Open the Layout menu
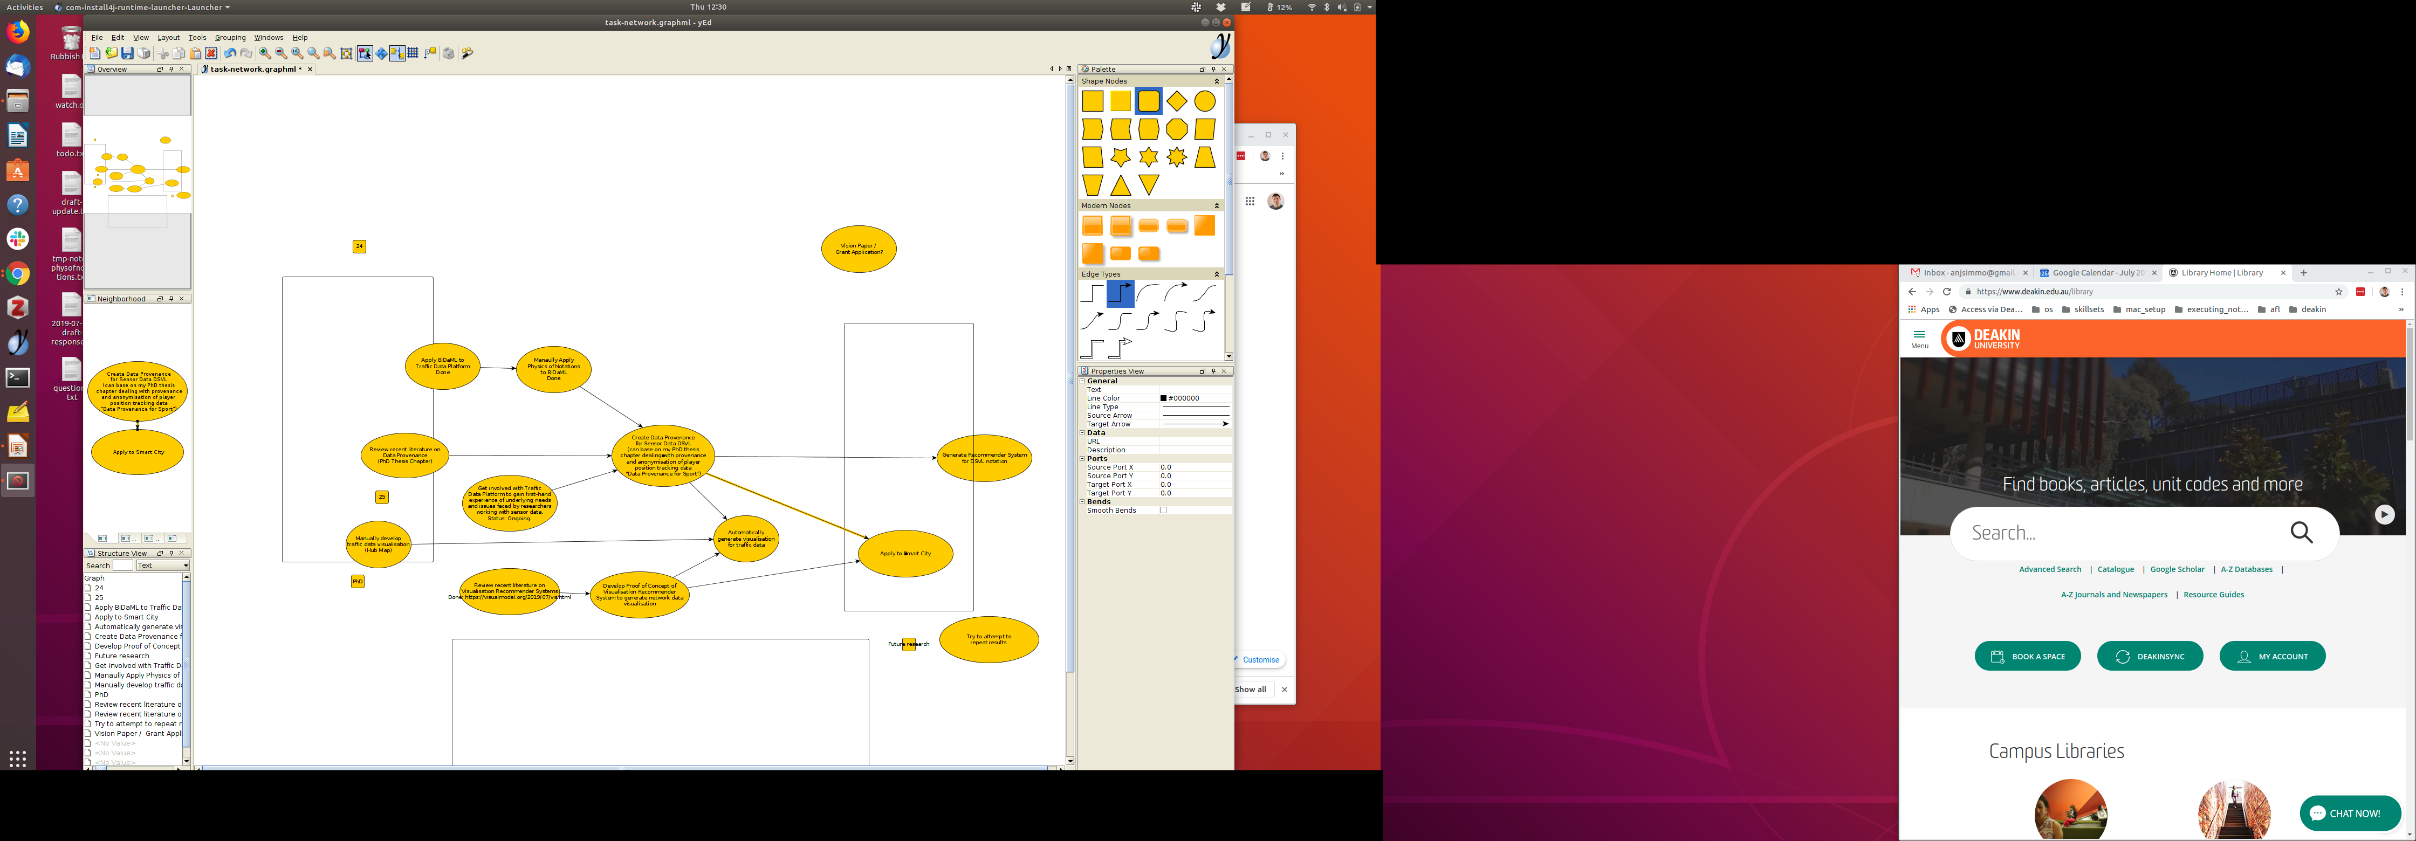This screenshot has height=841, width=2416. point(168,38)
